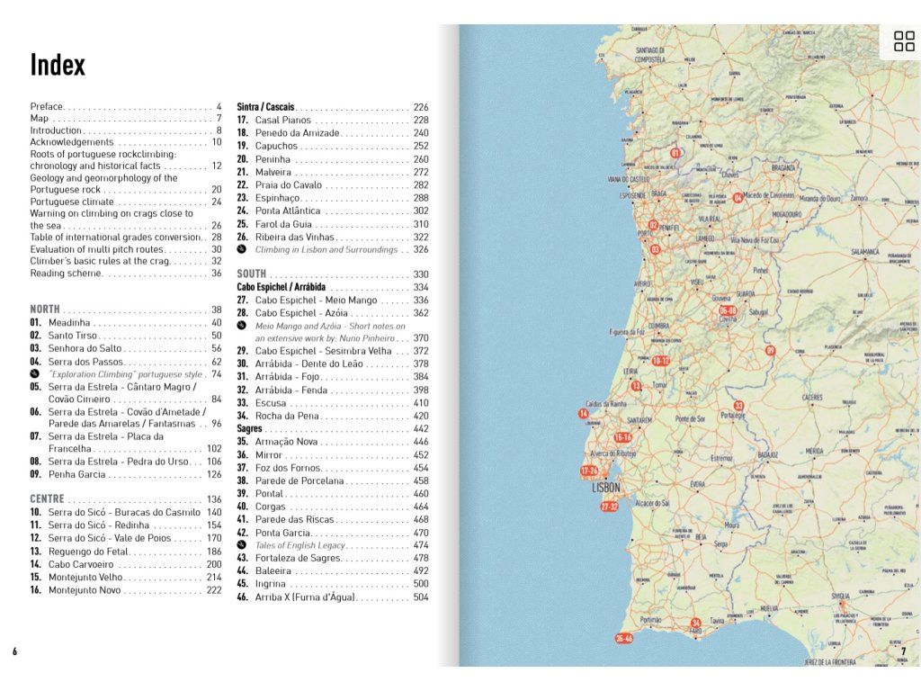Select the 35-46 marker at Sagres
This screenshot has width=921, height=691.
(x=624, y=639)
